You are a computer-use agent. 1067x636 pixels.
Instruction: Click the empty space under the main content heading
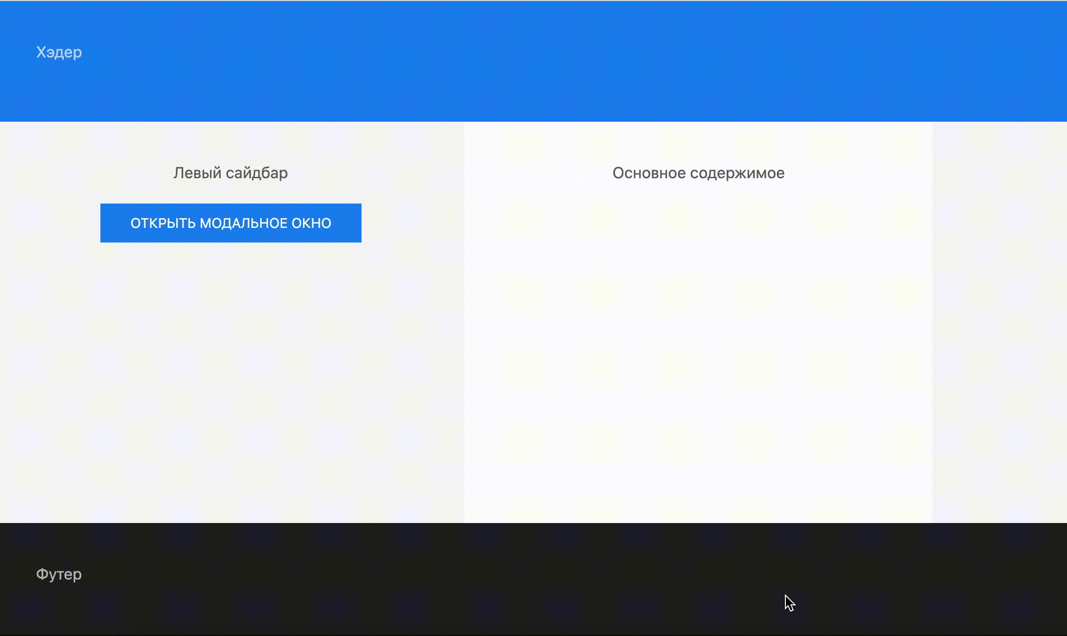(x=699, y=243)
